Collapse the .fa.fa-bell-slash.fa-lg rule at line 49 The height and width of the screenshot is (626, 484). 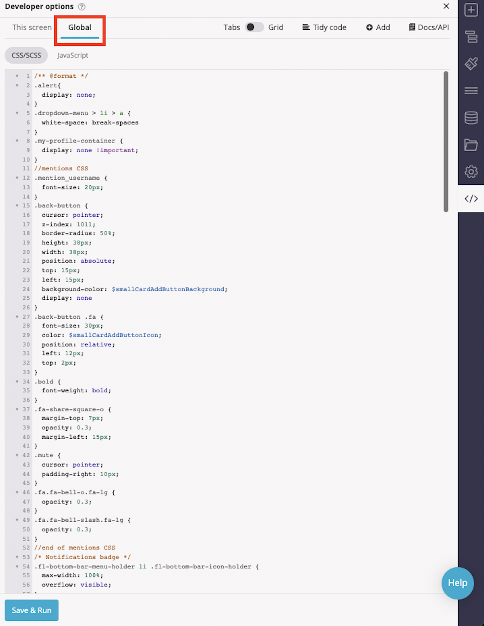[x=17, y=520]
